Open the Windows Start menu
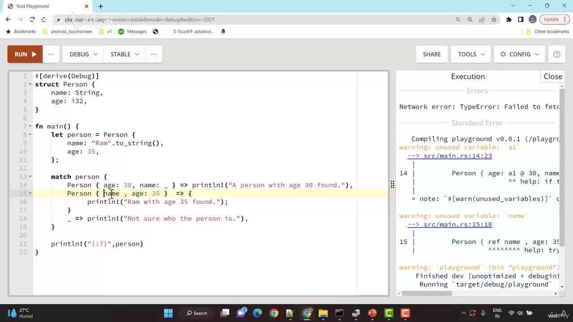 pyautogui.click(x=168, y=313)
